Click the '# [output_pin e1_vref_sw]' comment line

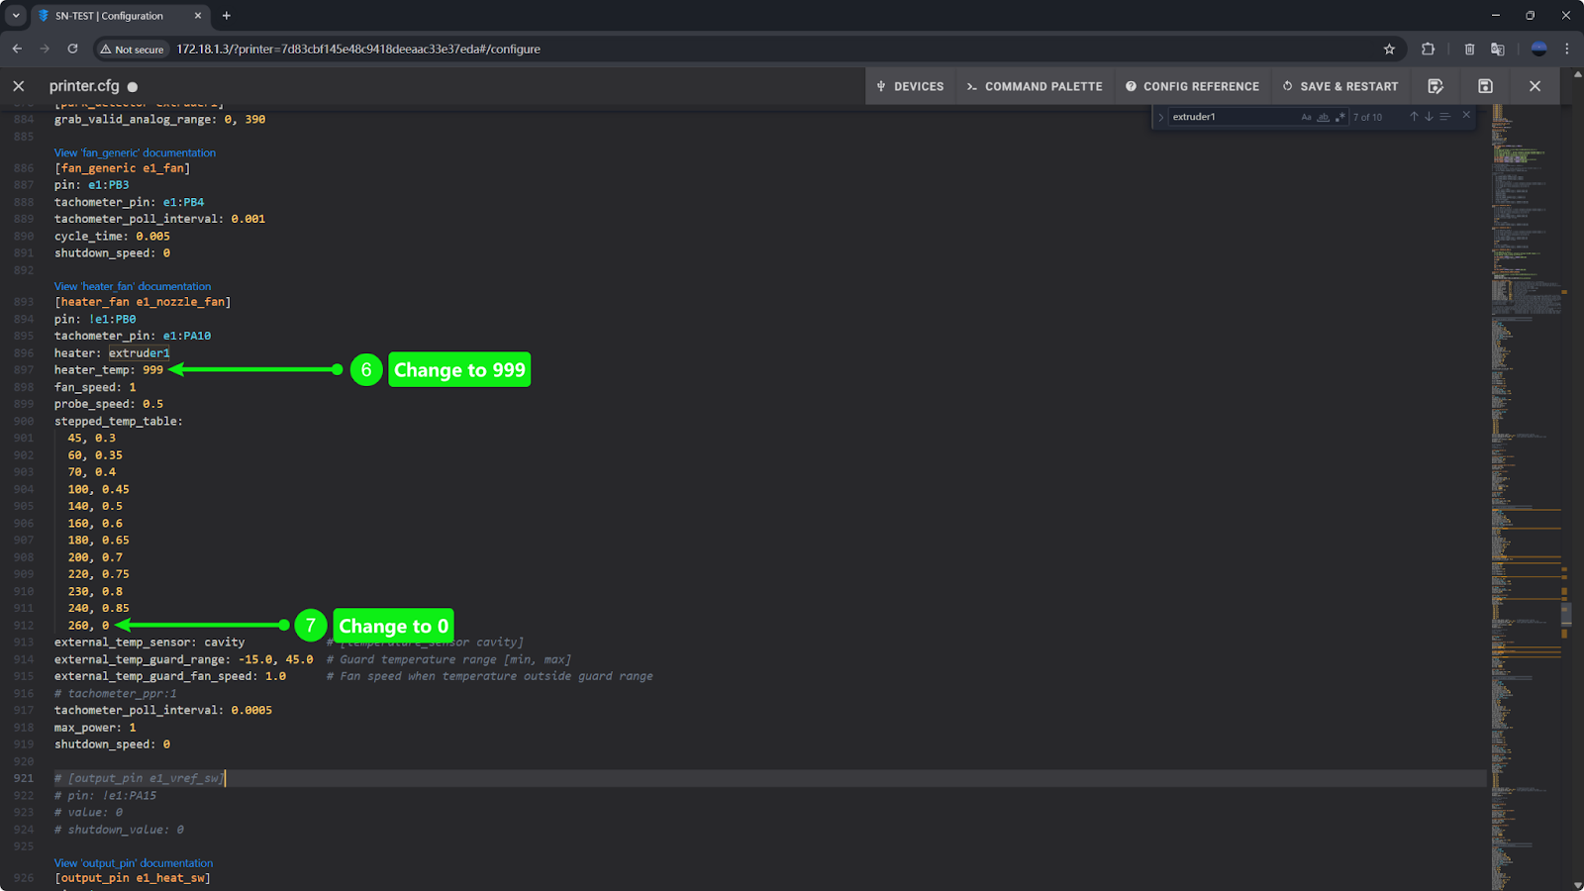click(x=140, y=778)
